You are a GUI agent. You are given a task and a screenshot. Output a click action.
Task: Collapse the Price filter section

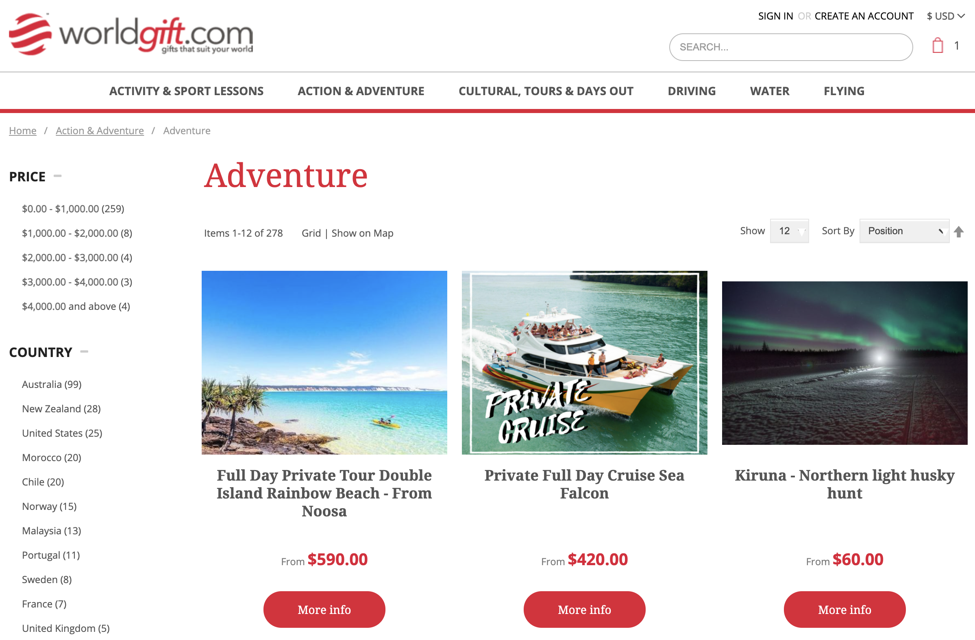[58, 176]
